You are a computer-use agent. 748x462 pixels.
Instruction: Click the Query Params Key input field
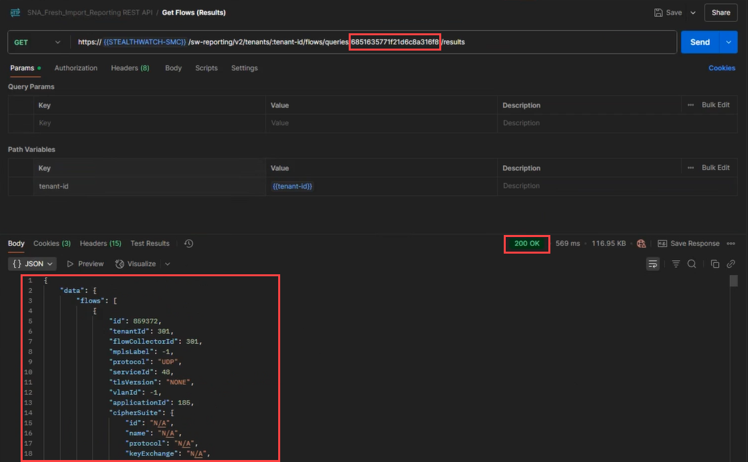pyautogui.click(x=149, y=123)
